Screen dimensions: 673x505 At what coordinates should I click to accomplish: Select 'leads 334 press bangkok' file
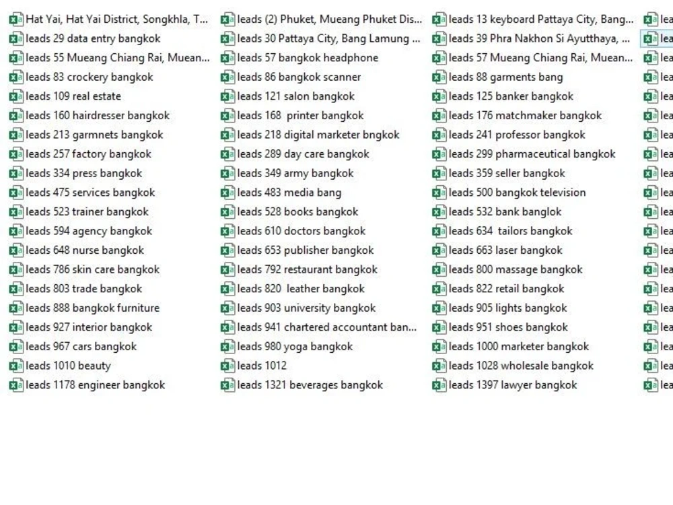click(x=84, y=174)
